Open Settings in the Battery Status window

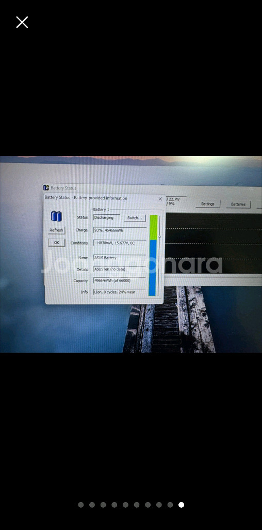tap(207, 204)
